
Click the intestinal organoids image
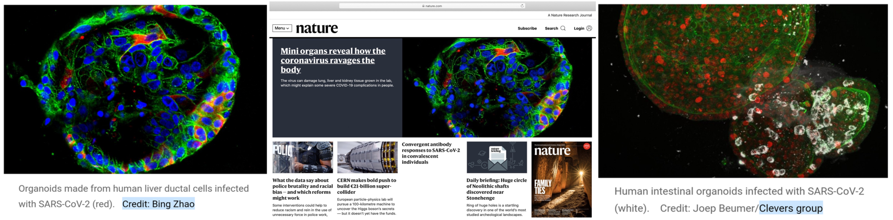(743, 91)
